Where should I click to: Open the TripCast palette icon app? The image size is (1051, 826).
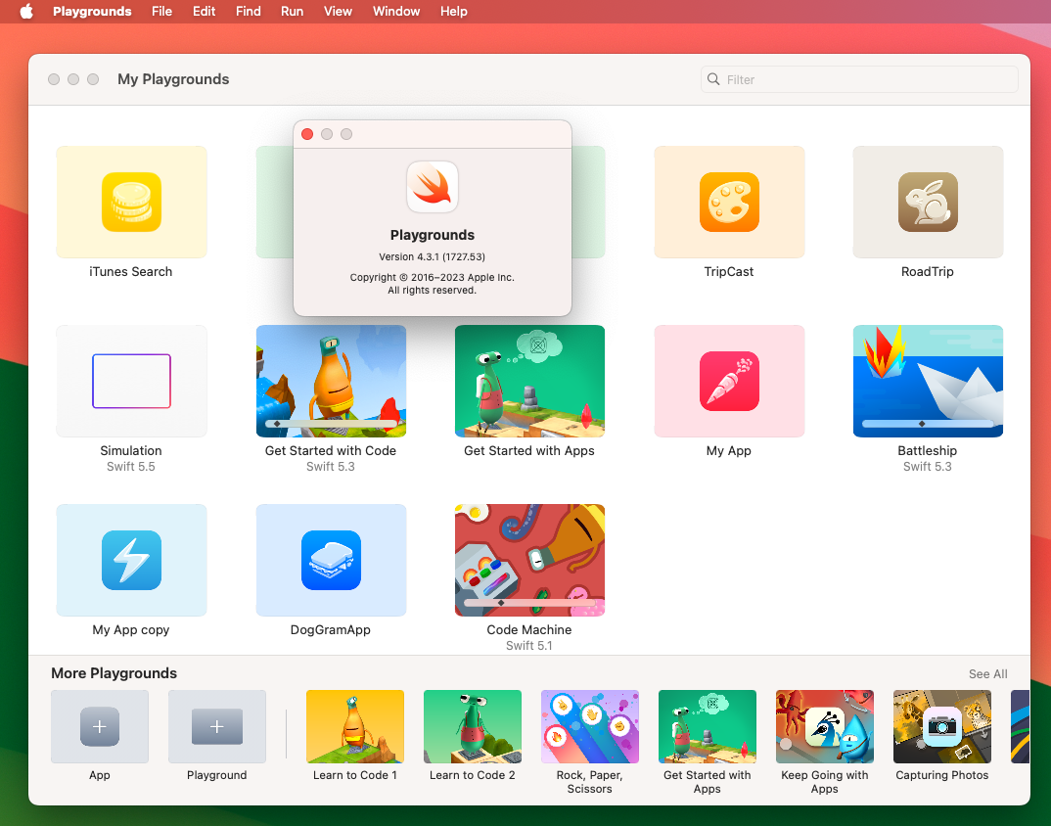pos(729,202)
